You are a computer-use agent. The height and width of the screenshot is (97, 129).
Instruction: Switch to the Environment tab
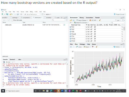(x=74, y=18)
